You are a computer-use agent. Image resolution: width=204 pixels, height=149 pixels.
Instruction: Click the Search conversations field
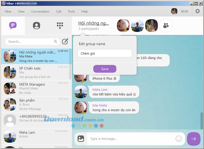click(x=33, y=42)
